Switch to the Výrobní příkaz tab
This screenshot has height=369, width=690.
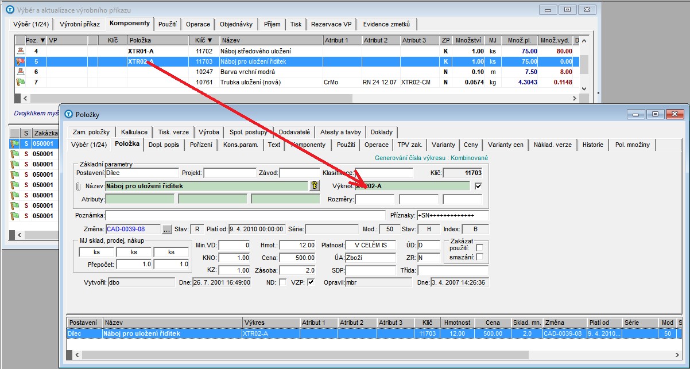click(79, 24)
